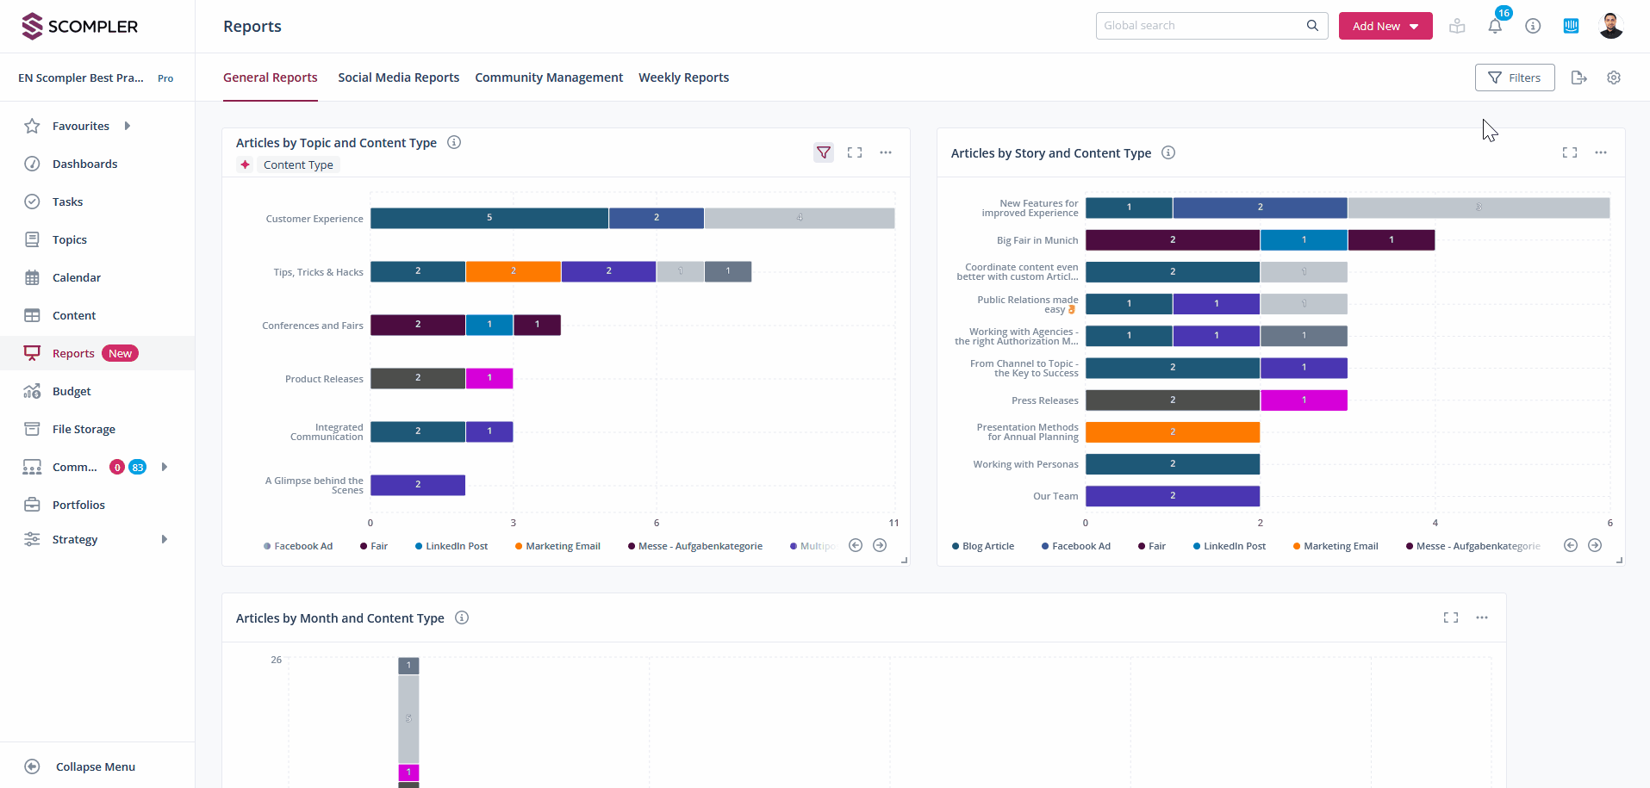Click the Filters button
Image resolution: width=1650 pixels, height=788 pixels.
[x=1514, y=78]
